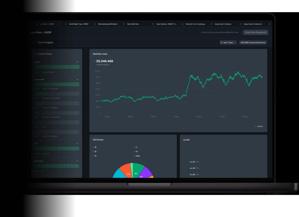Click the Read Only (Deployed) button

[255, 32]
